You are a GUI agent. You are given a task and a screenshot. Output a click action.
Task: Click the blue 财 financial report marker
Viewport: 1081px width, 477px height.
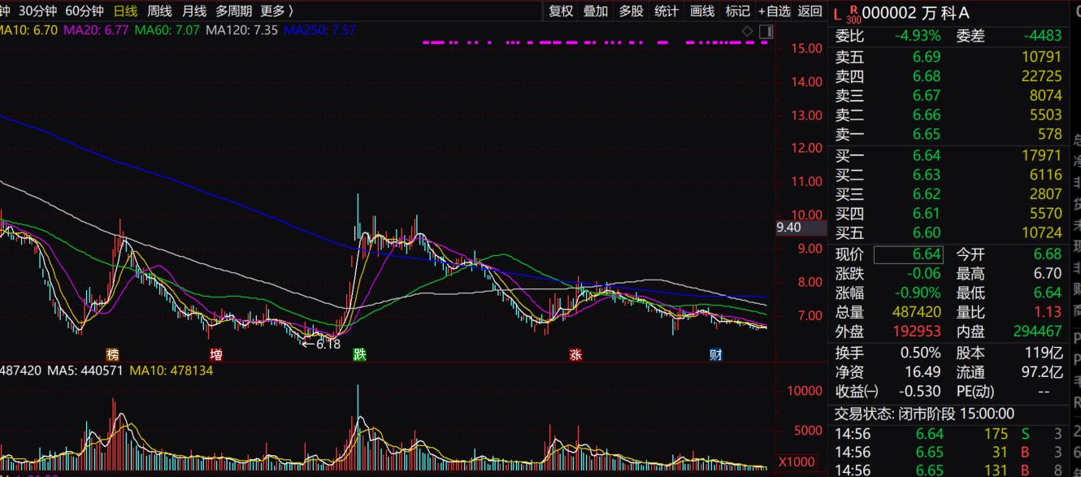(x=715, y=354)
